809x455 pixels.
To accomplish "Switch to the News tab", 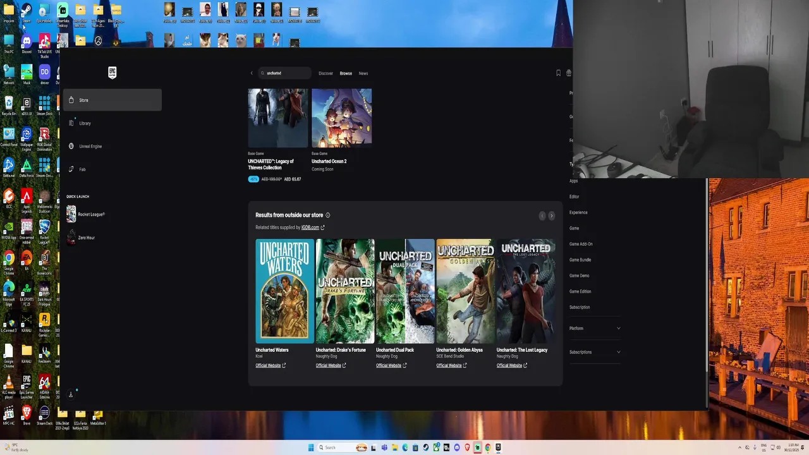I will pyautogui.click(x=363, y=73).
